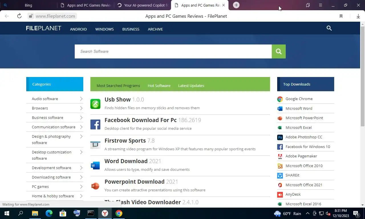Open the Usb Show title link

pos(117,100)
